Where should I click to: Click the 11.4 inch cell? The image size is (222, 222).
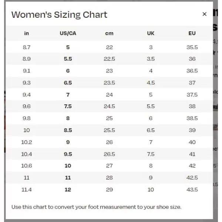tap(27, 189)
